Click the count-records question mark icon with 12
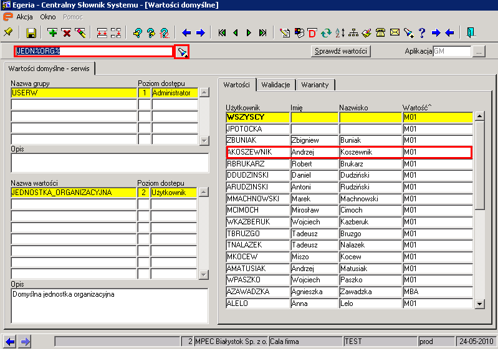This screenshot has width=498, height=349. (165, 32)
